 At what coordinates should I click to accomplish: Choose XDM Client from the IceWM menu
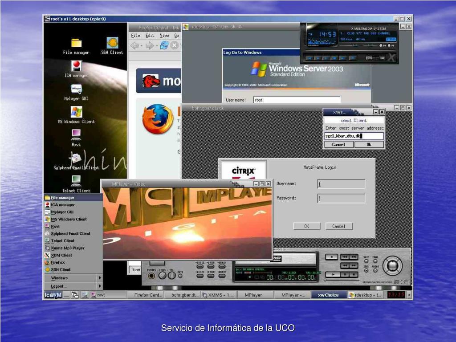pyautogui.click(x=73, y=255)
